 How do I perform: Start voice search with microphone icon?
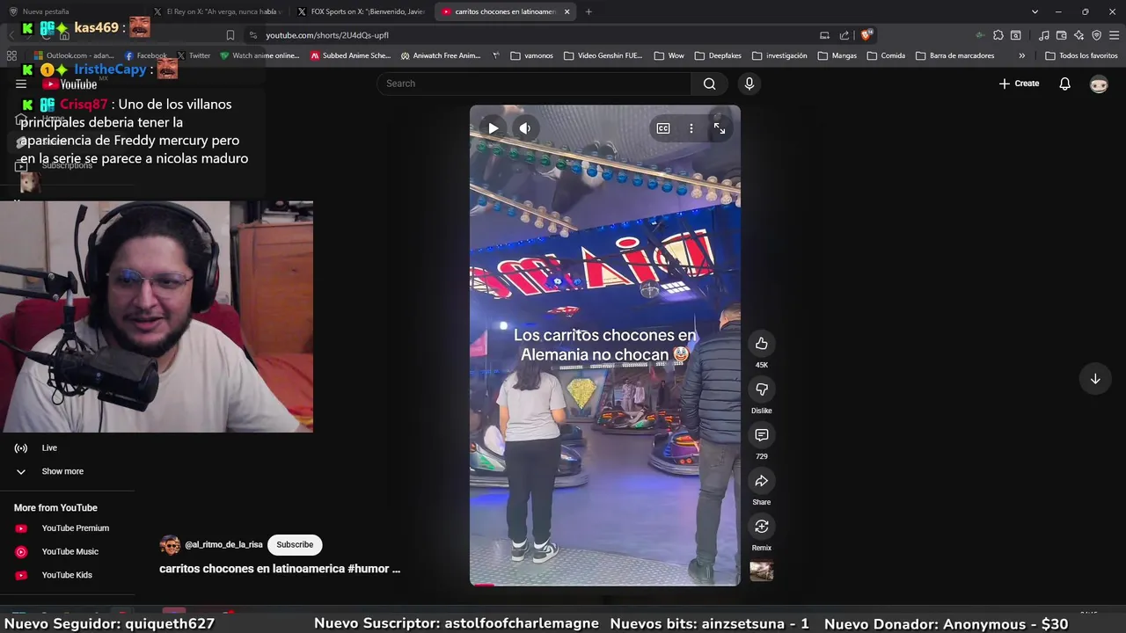click(749, 84)
